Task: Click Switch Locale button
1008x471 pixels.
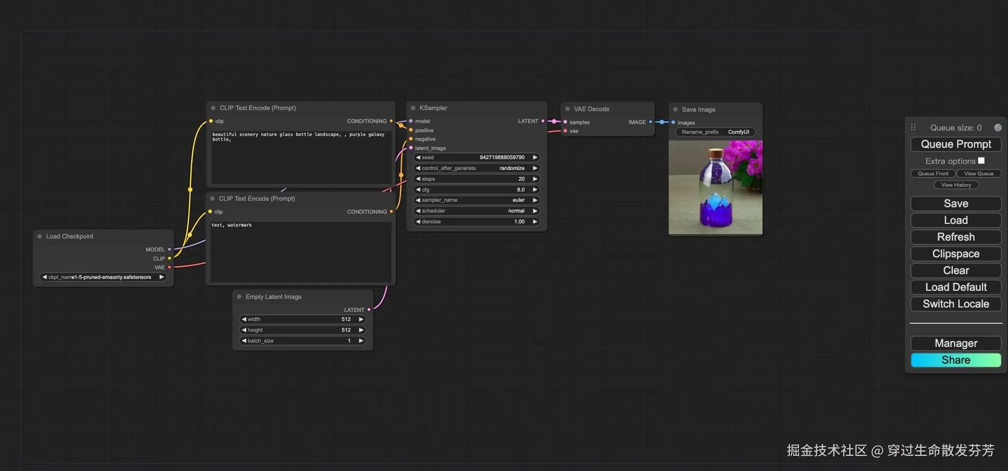Action: (956, 304)
